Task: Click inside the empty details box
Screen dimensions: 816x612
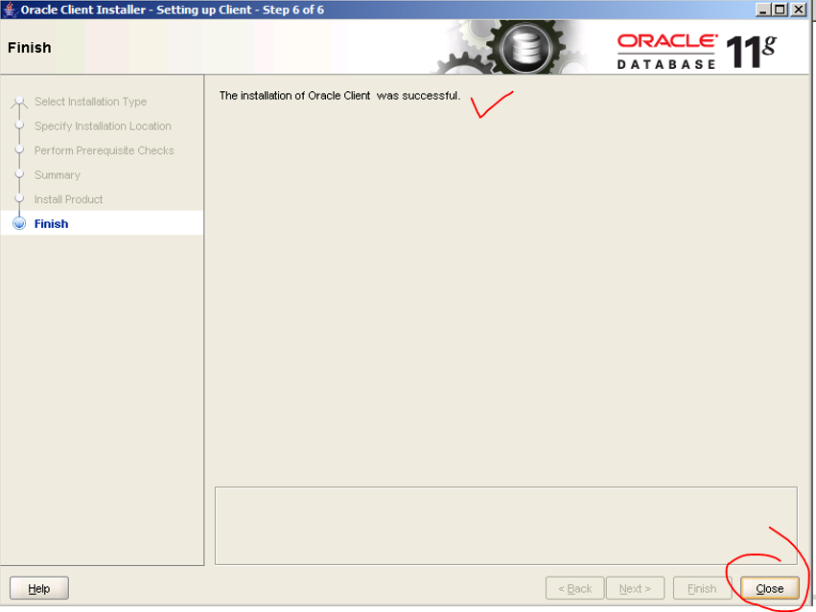Action: click(505, 525)
